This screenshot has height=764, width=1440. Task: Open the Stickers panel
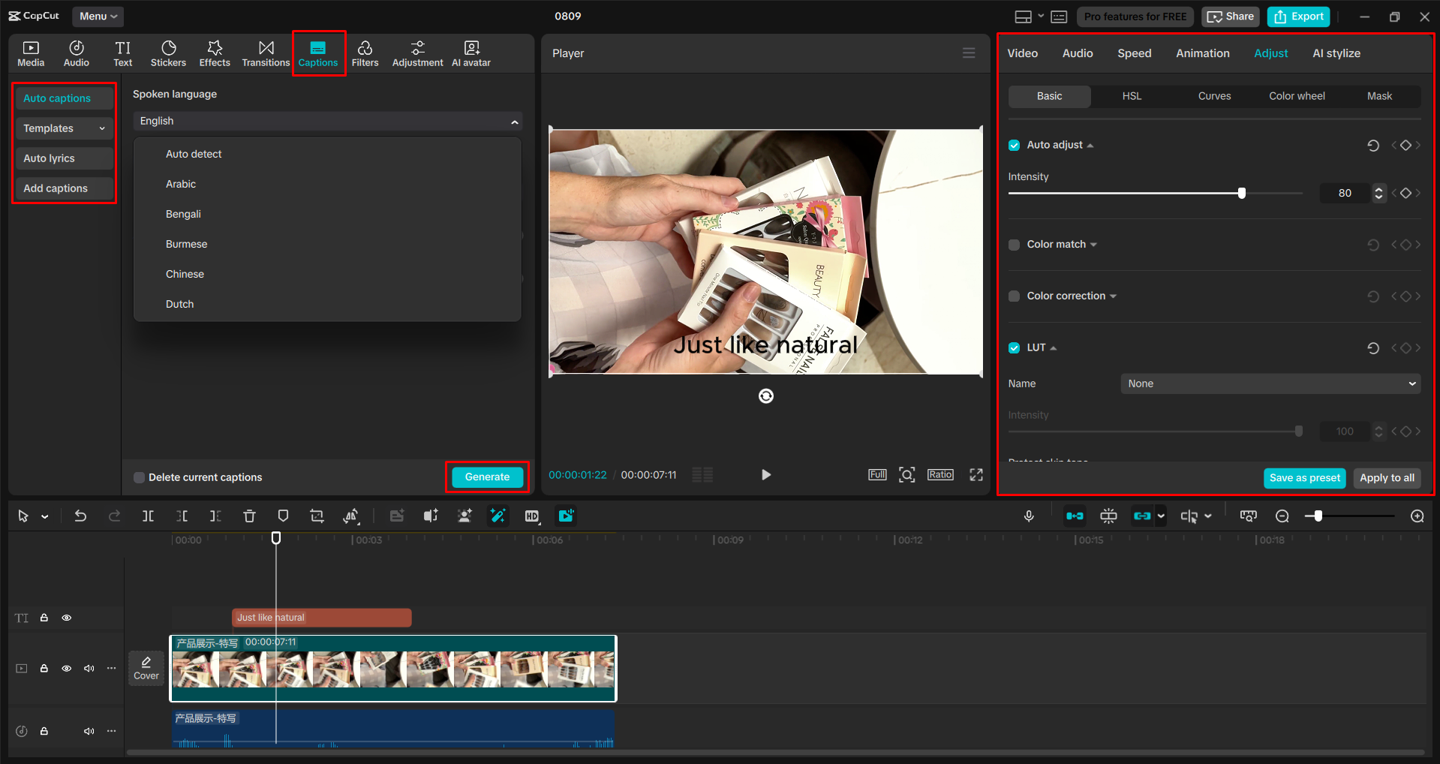coord(168,53)
